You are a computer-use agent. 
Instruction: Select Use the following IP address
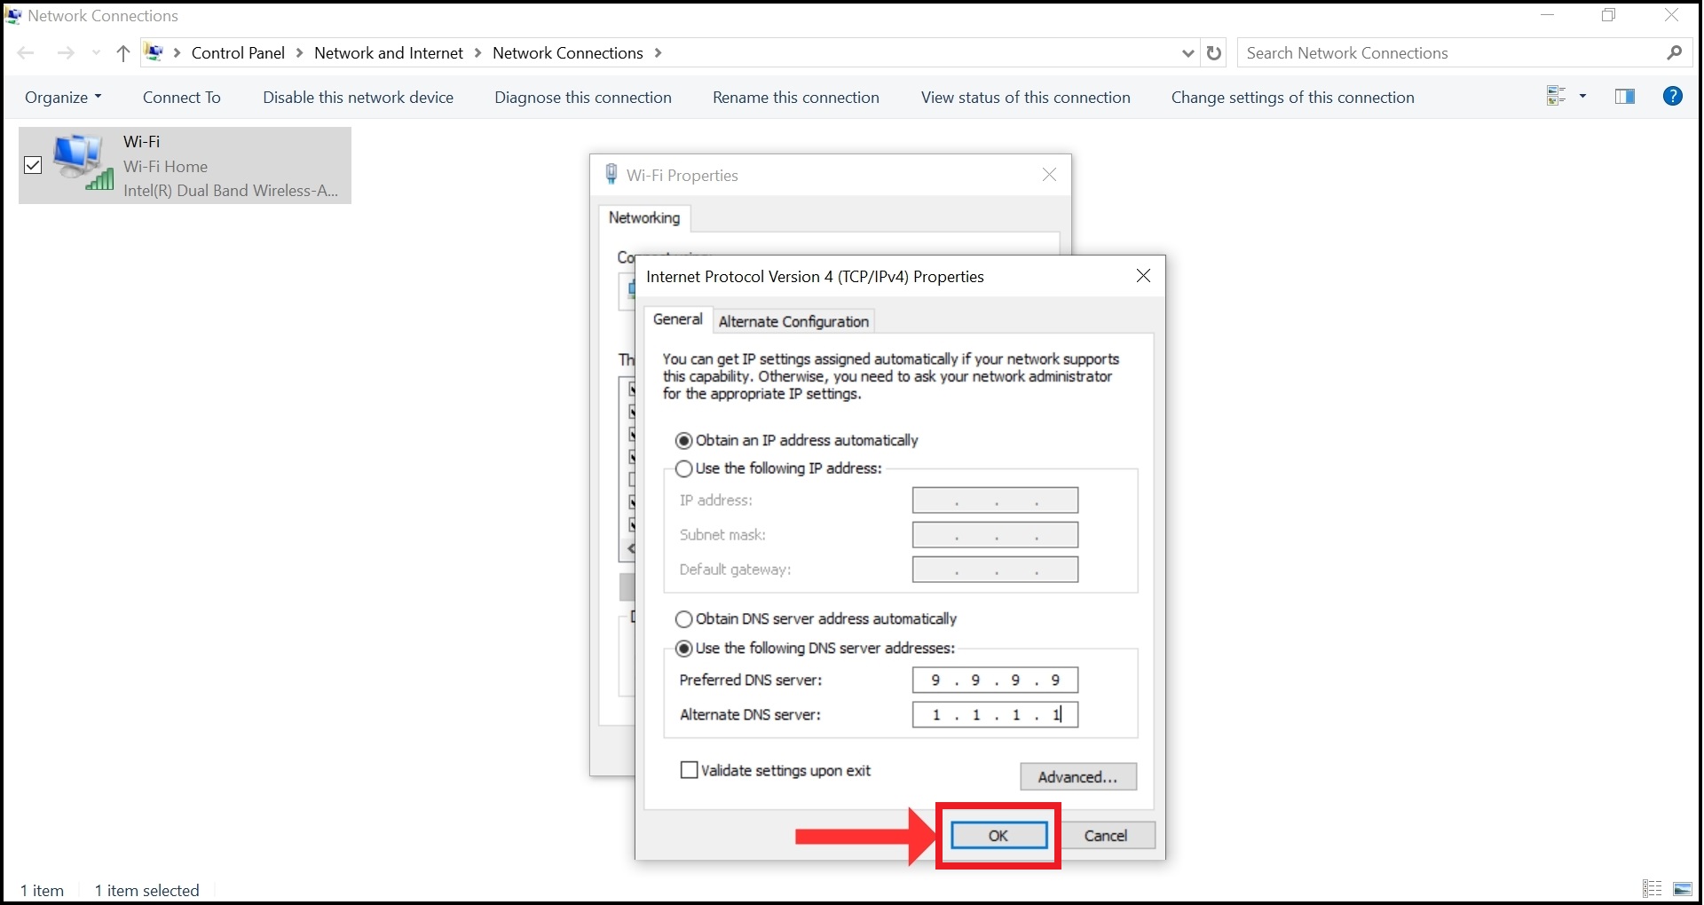click(683, 468)
